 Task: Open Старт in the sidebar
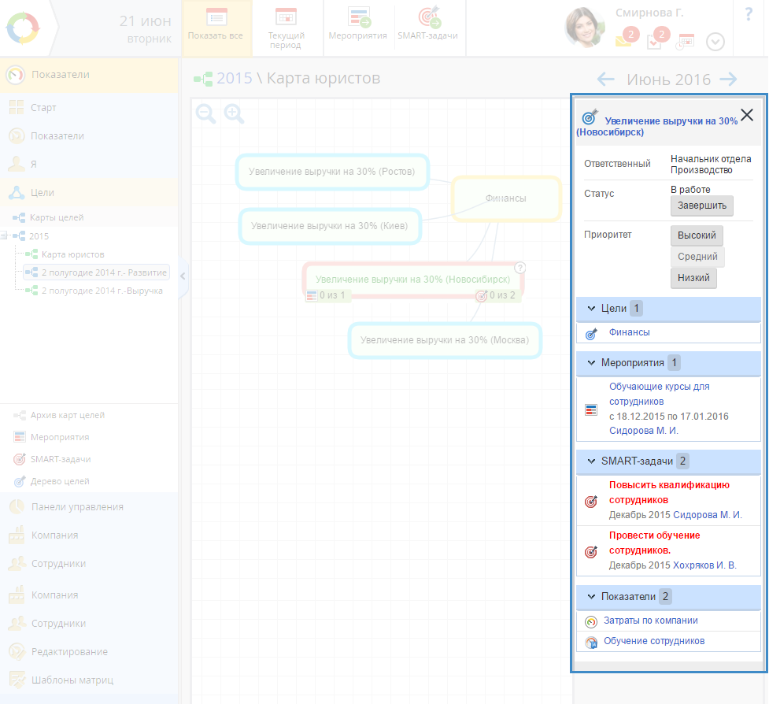[89, 107]
